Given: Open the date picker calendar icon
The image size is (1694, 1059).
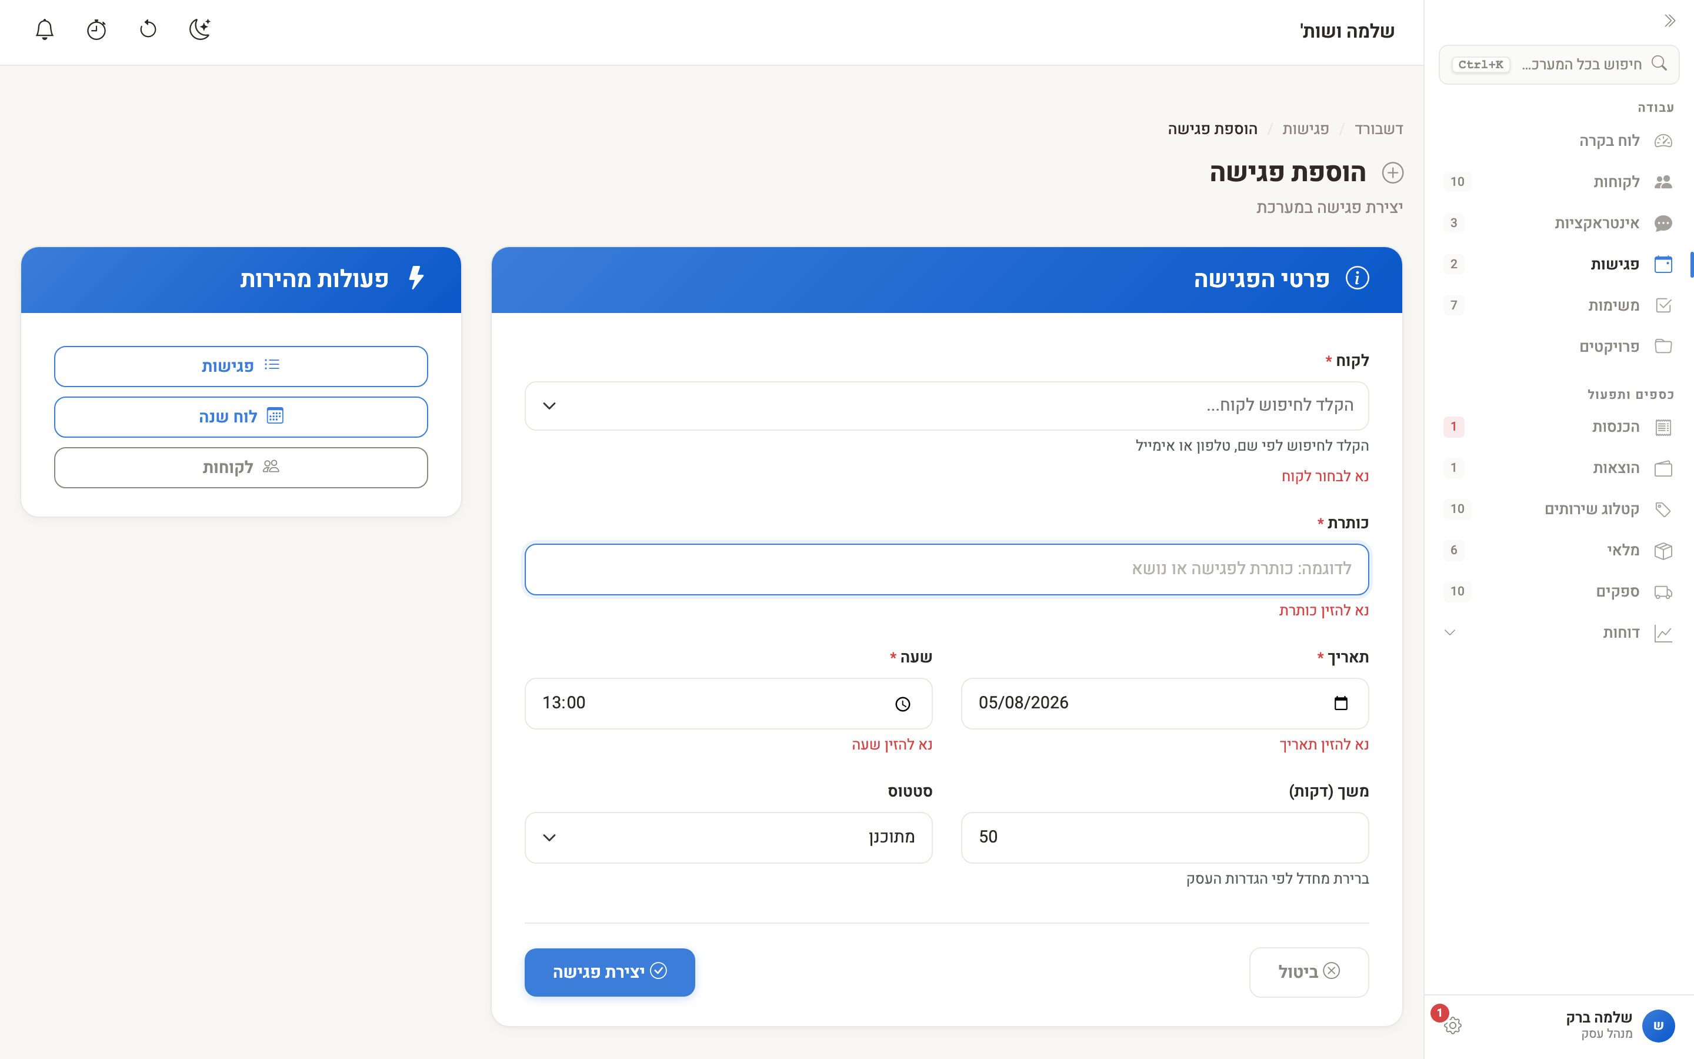Looking at the screenshot, I should pyautogui.click(x=1340, y=703).
